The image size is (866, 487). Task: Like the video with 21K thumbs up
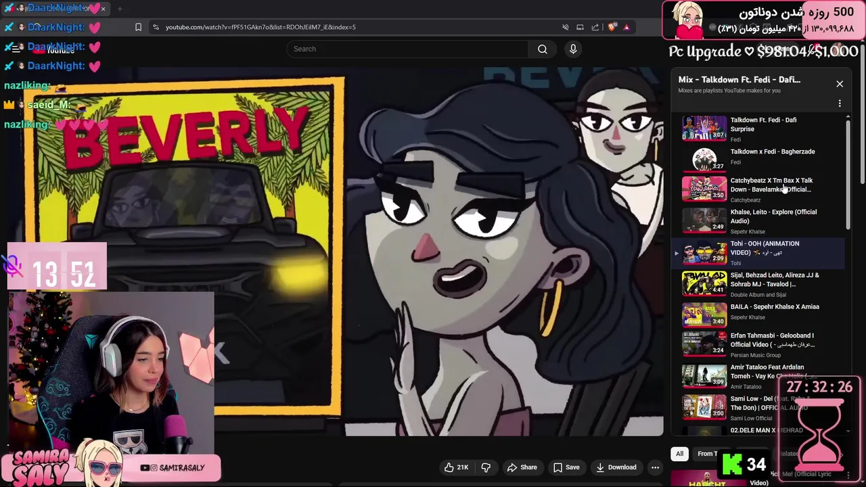[456, 467]
